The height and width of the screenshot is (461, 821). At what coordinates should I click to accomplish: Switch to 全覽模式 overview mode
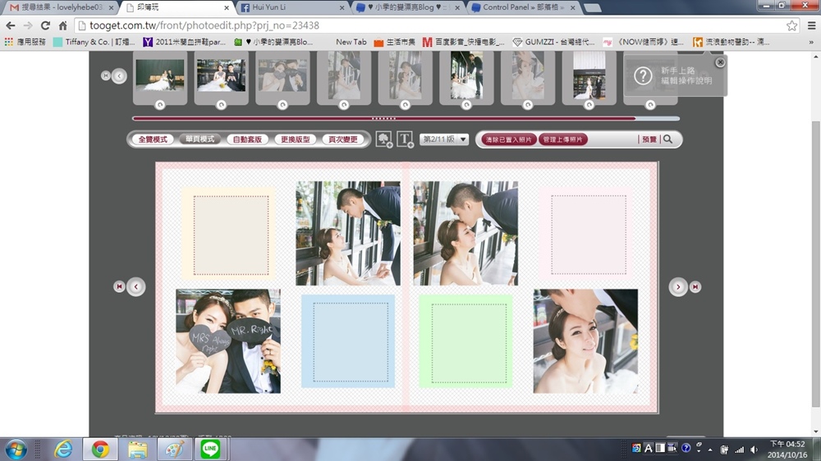point(153,139)
